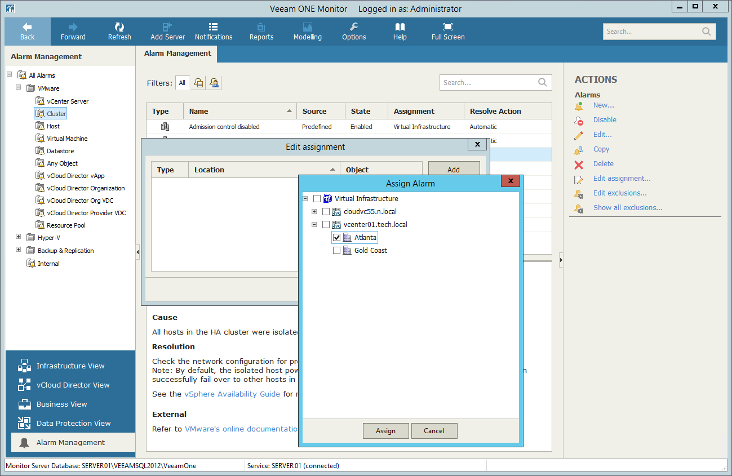Select the All filter
The image size is (732, 476).
(x=182, y=83)
